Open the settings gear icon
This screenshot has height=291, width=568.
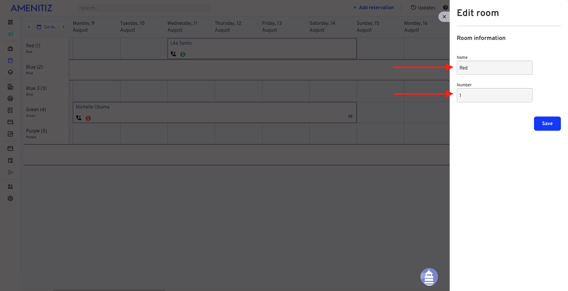(10, 198)
